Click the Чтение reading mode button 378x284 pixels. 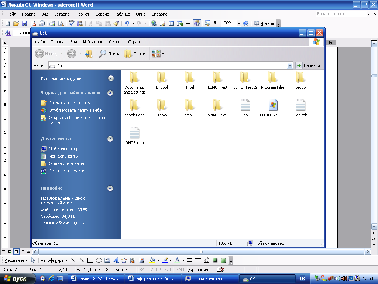tap(264, 23)
